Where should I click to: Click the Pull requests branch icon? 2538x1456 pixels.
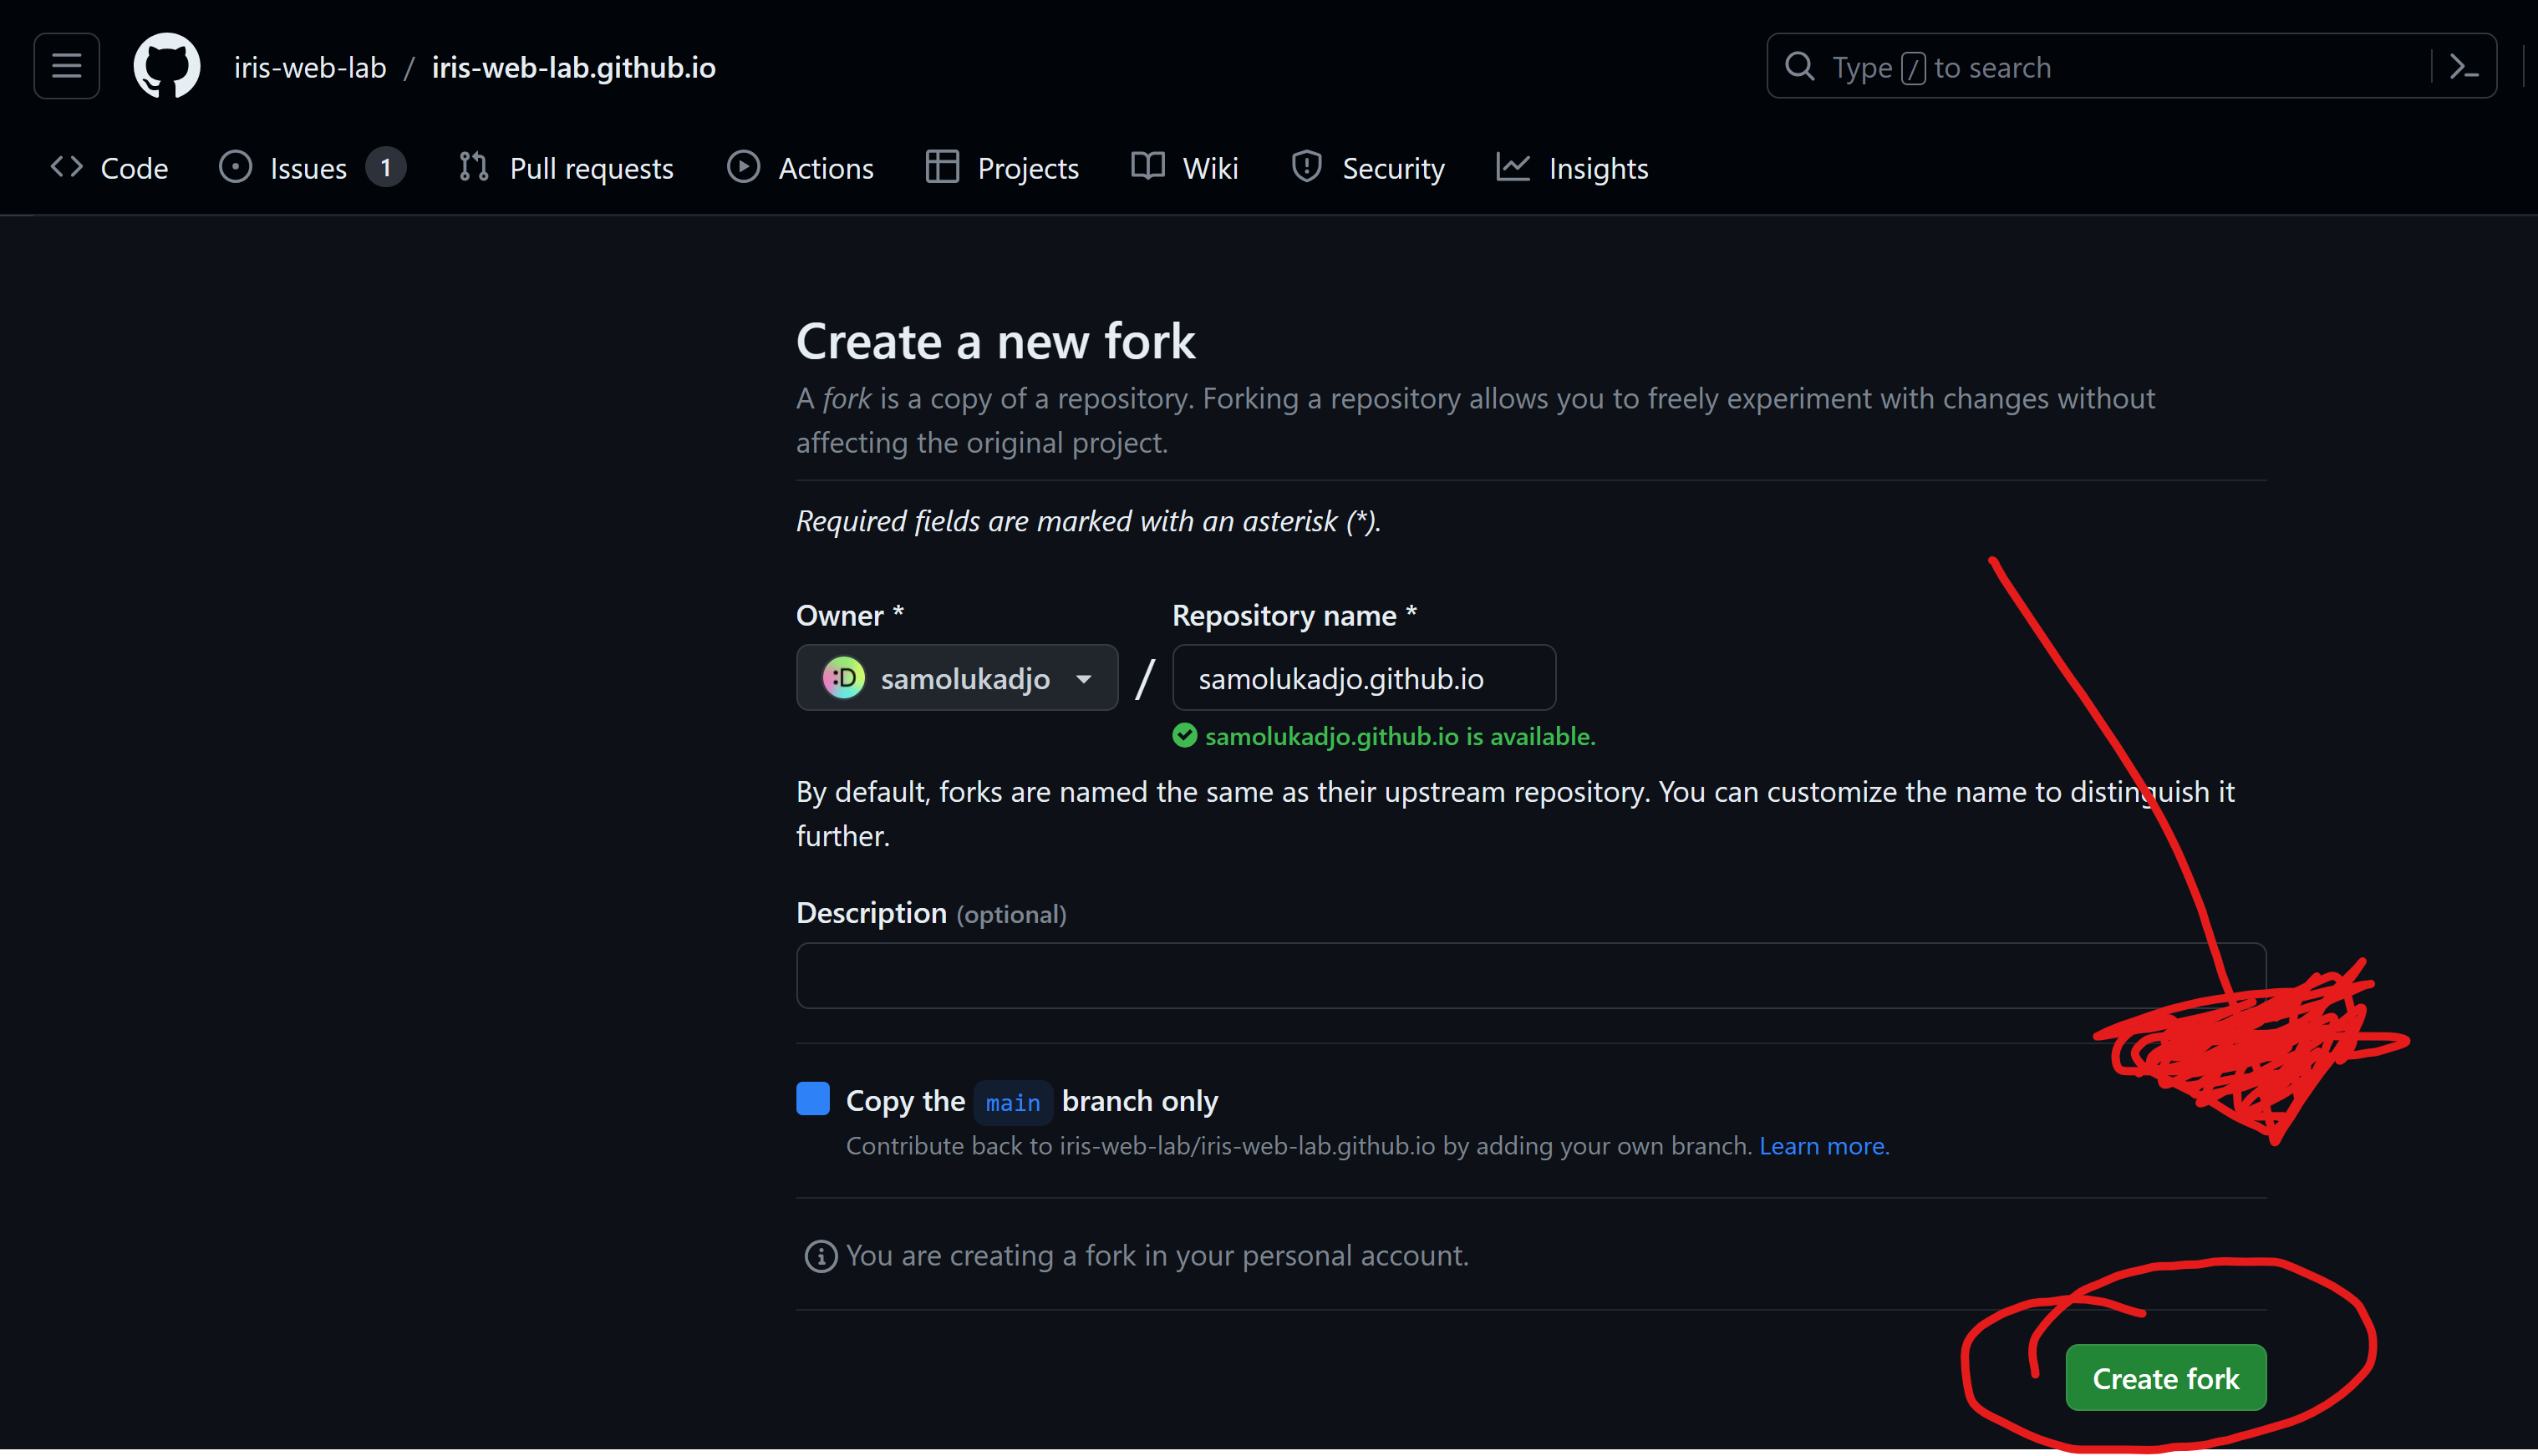click(x=474, y=167)
